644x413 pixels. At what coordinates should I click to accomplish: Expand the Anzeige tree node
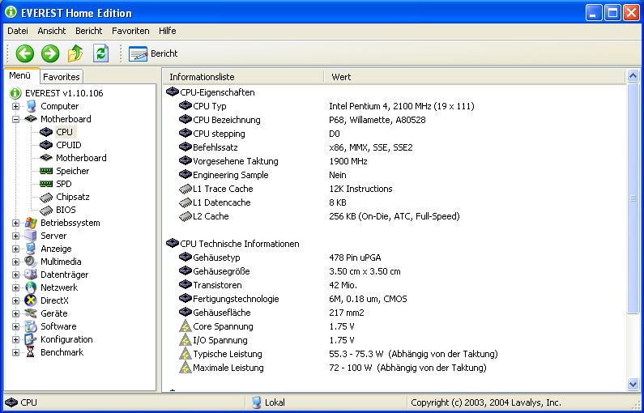point(15,249)
